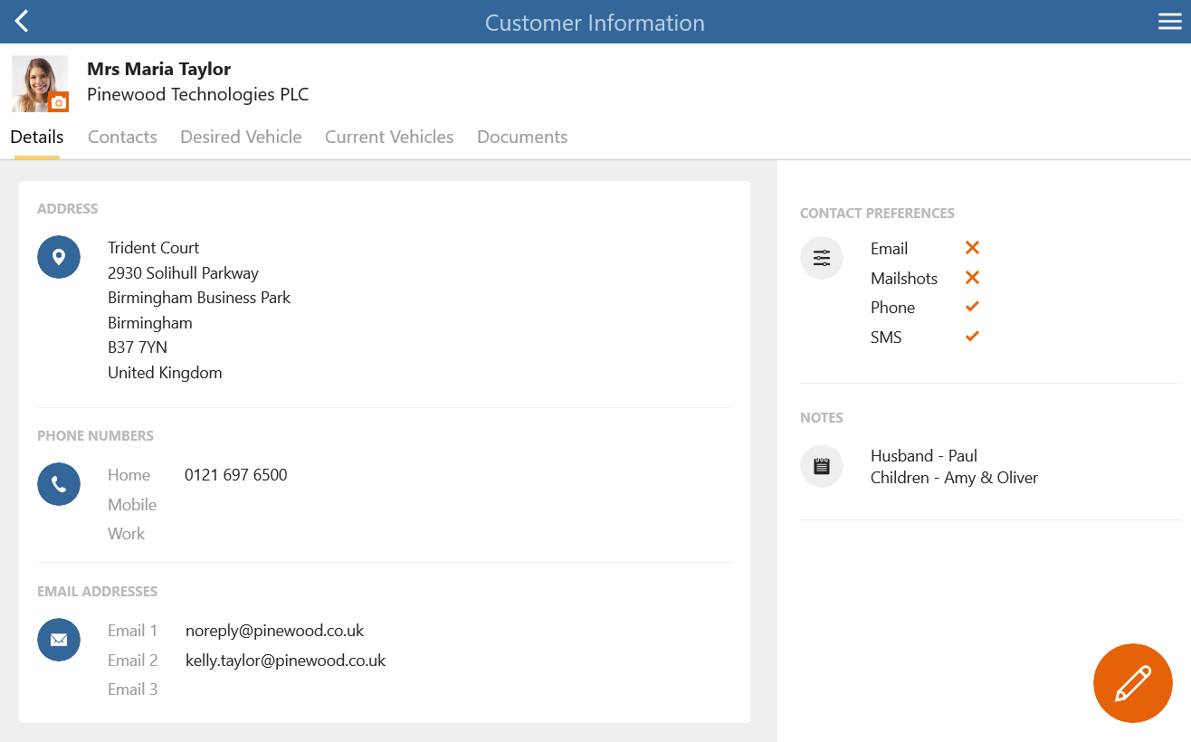Click the noreply@pinewood.co.uk email address
The image size is (1191, 742).
point(274,631)
